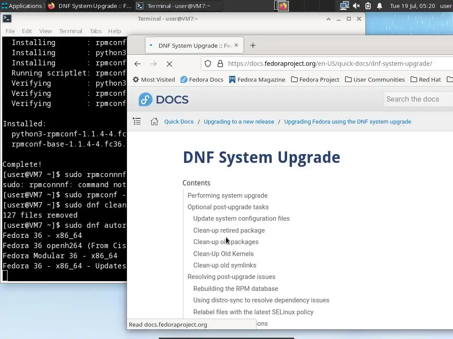Switch to Terminal taskbar item
The width and height of the screenshot is (453, 339).
(179, 6)
